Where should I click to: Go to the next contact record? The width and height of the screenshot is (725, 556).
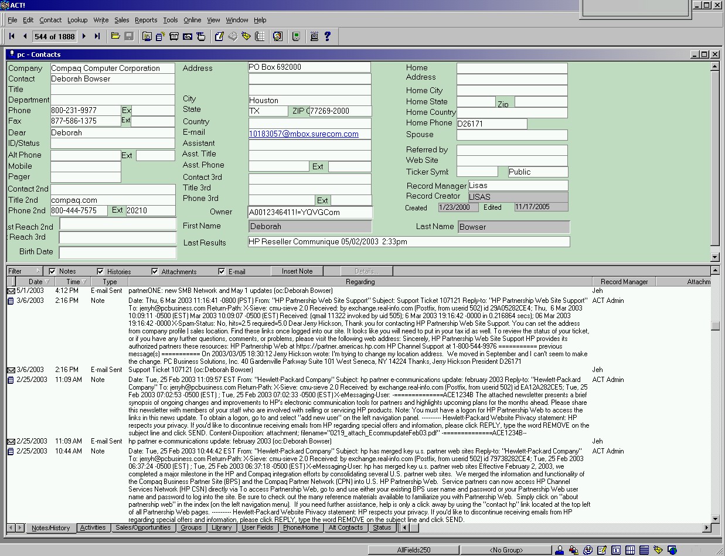pos(84,36)
